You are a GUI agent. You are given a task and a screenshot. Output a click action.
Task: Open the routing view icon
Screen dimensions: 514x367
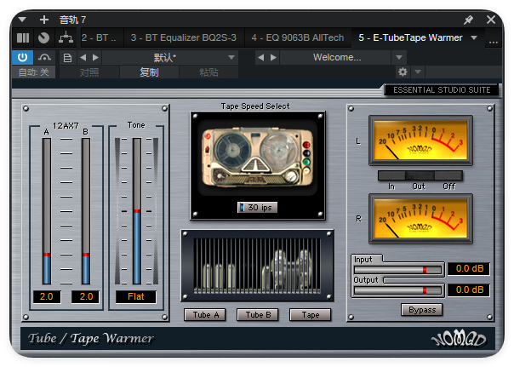[x=66, y=38]
